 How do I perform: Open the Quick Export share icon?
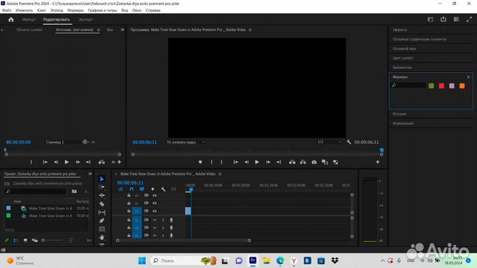coord(443,19)
